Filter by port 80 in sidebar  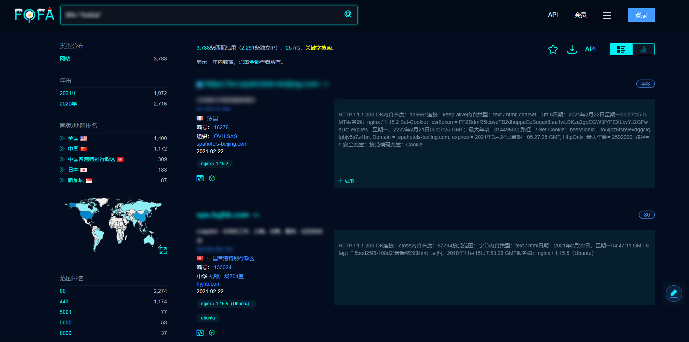(63, 291)
